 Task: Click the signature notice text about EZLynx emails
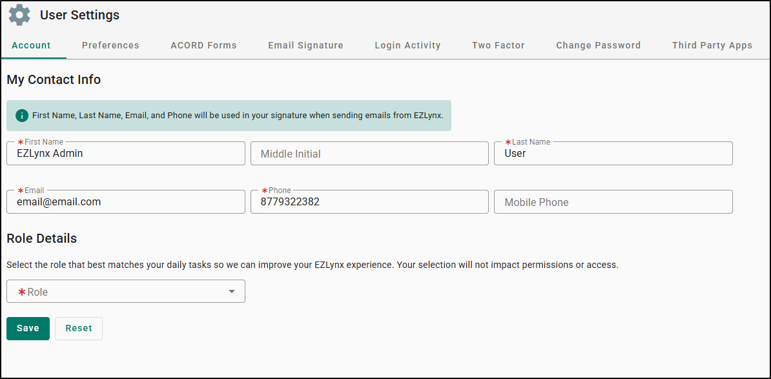[x=238, y=116]
